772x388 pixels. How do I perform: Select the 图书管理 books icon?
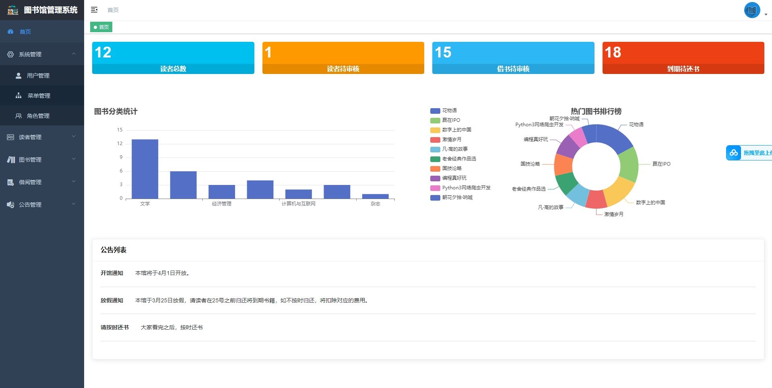[10, 159]
